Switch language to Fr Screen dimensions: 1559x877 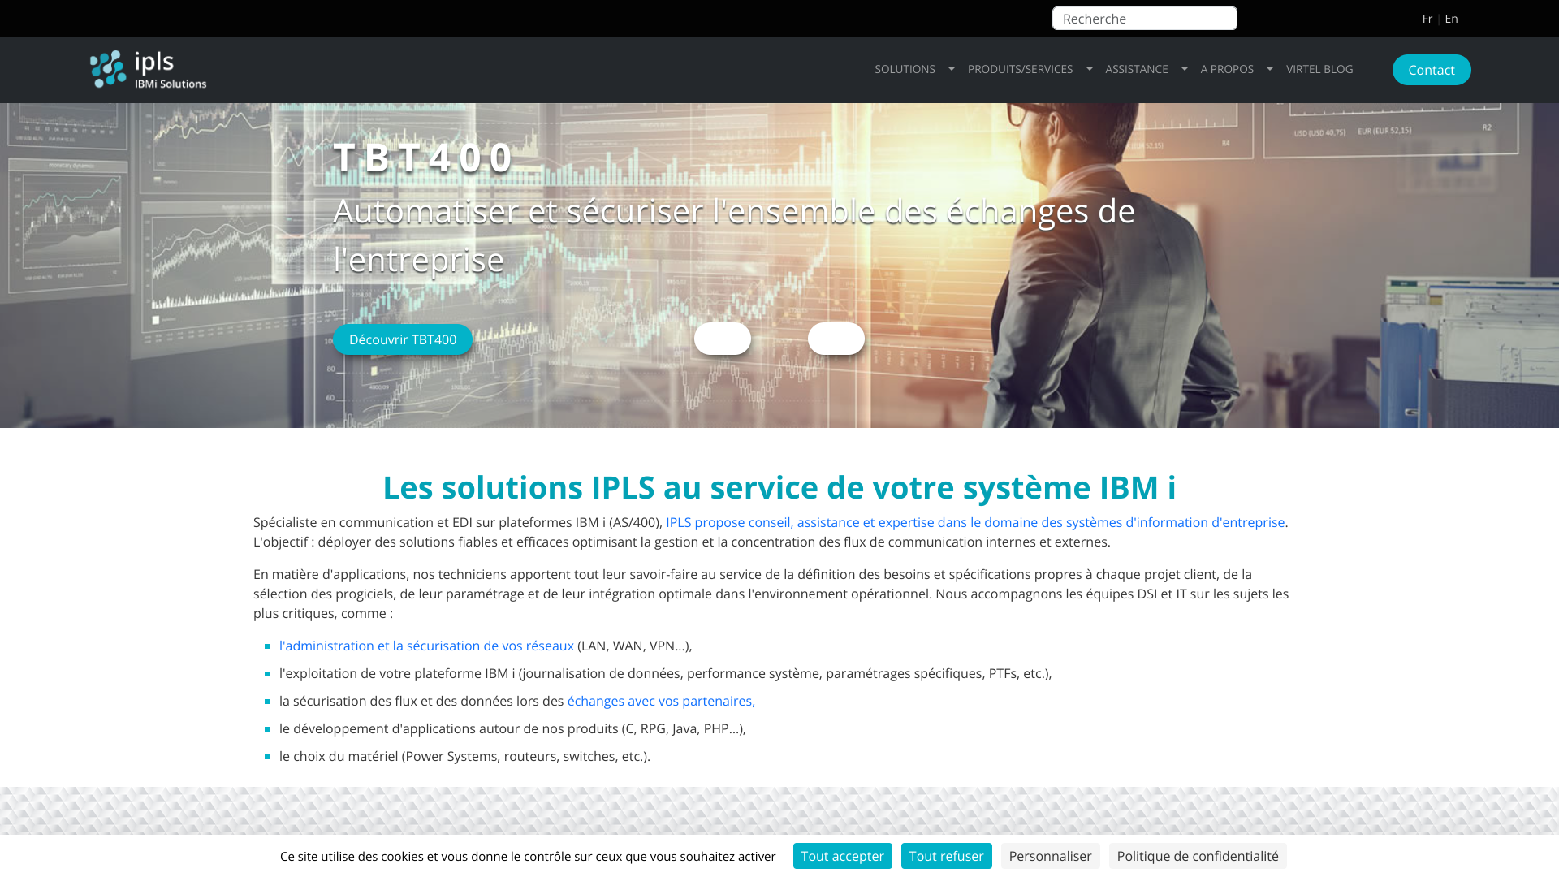[1427, 19]
